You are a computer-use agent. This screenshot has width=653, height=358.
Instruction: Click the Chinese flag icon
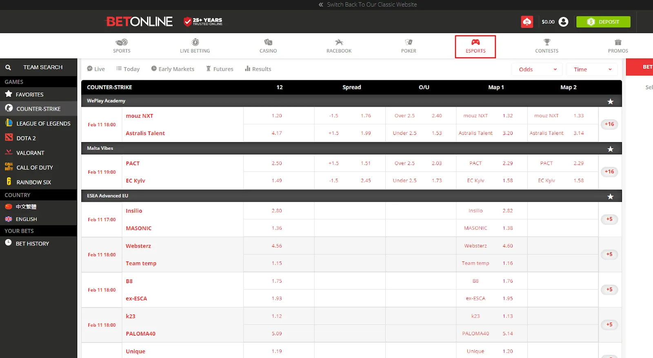9,206
